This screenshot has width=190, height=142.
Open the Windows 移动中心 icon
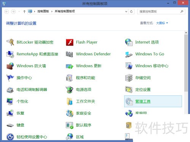[x=129, y=66]
